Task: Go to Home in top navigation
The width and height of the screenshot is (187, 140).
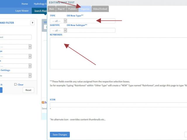Action: pyautogui.click(x=25, y=4)
